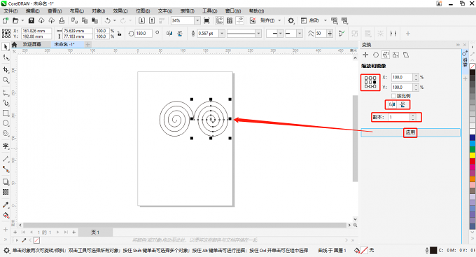
Task: Toggle show rulers icon in toolbar
Action: pyautogui.click(x=219, y=20)
